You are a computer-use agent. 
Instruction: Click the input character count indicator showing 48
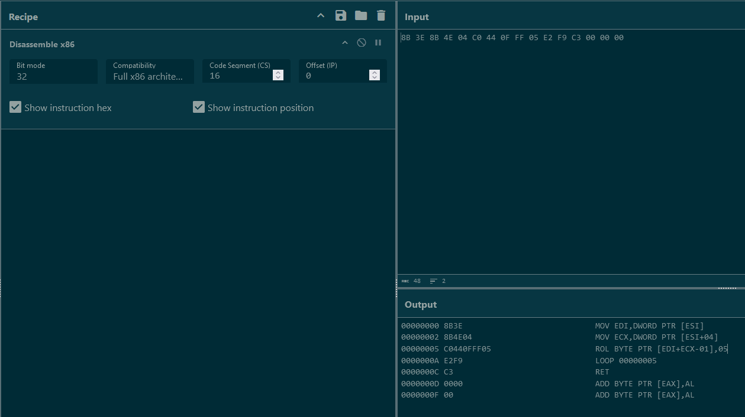click(411, 281)
